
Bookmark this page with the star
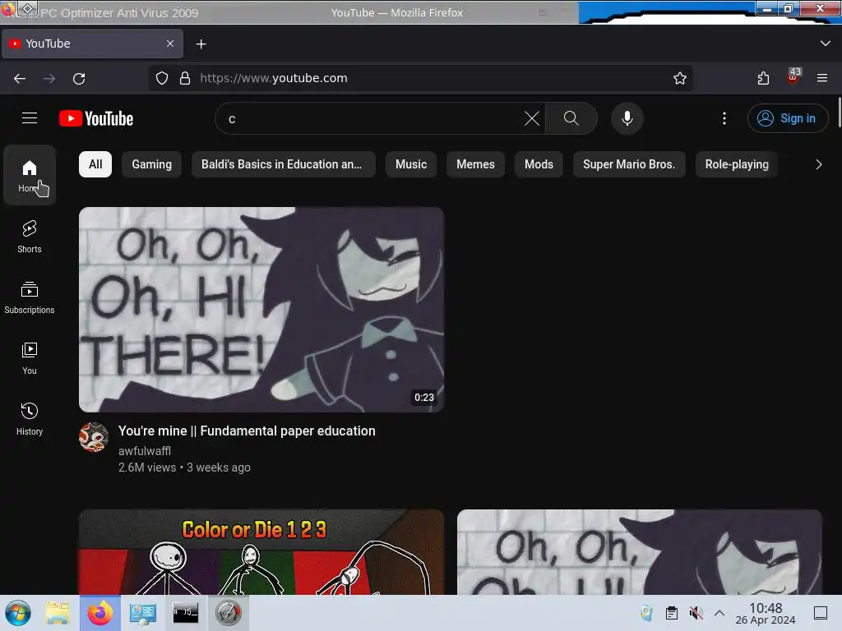(680, 78)
